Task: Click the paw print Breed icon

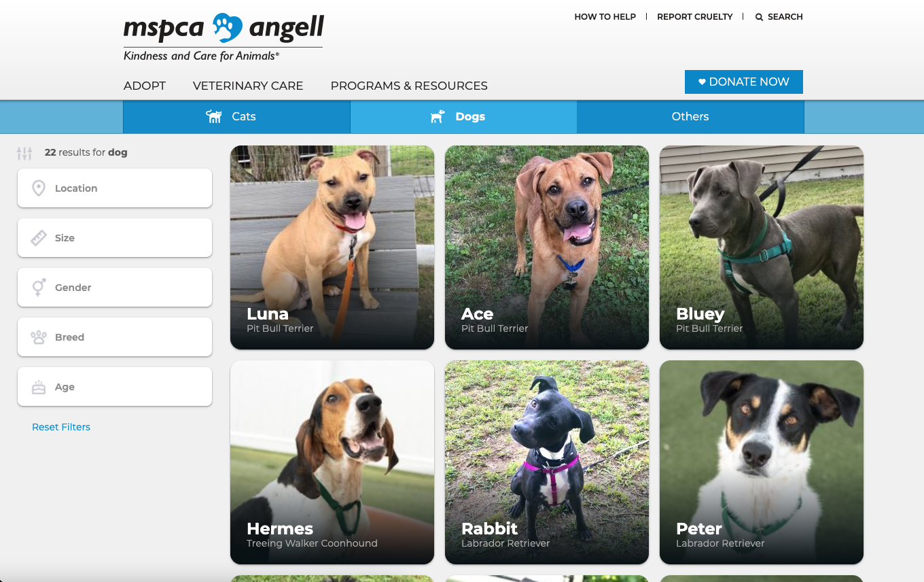Action: pyautogui.click(x=39, y=337)
